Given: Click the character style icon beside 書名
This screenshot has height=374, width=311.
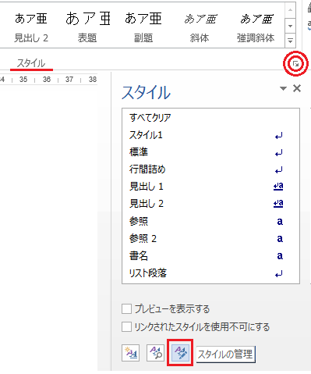Looking at the screenshot, I should pyautogui.click(x=280, y=256).
